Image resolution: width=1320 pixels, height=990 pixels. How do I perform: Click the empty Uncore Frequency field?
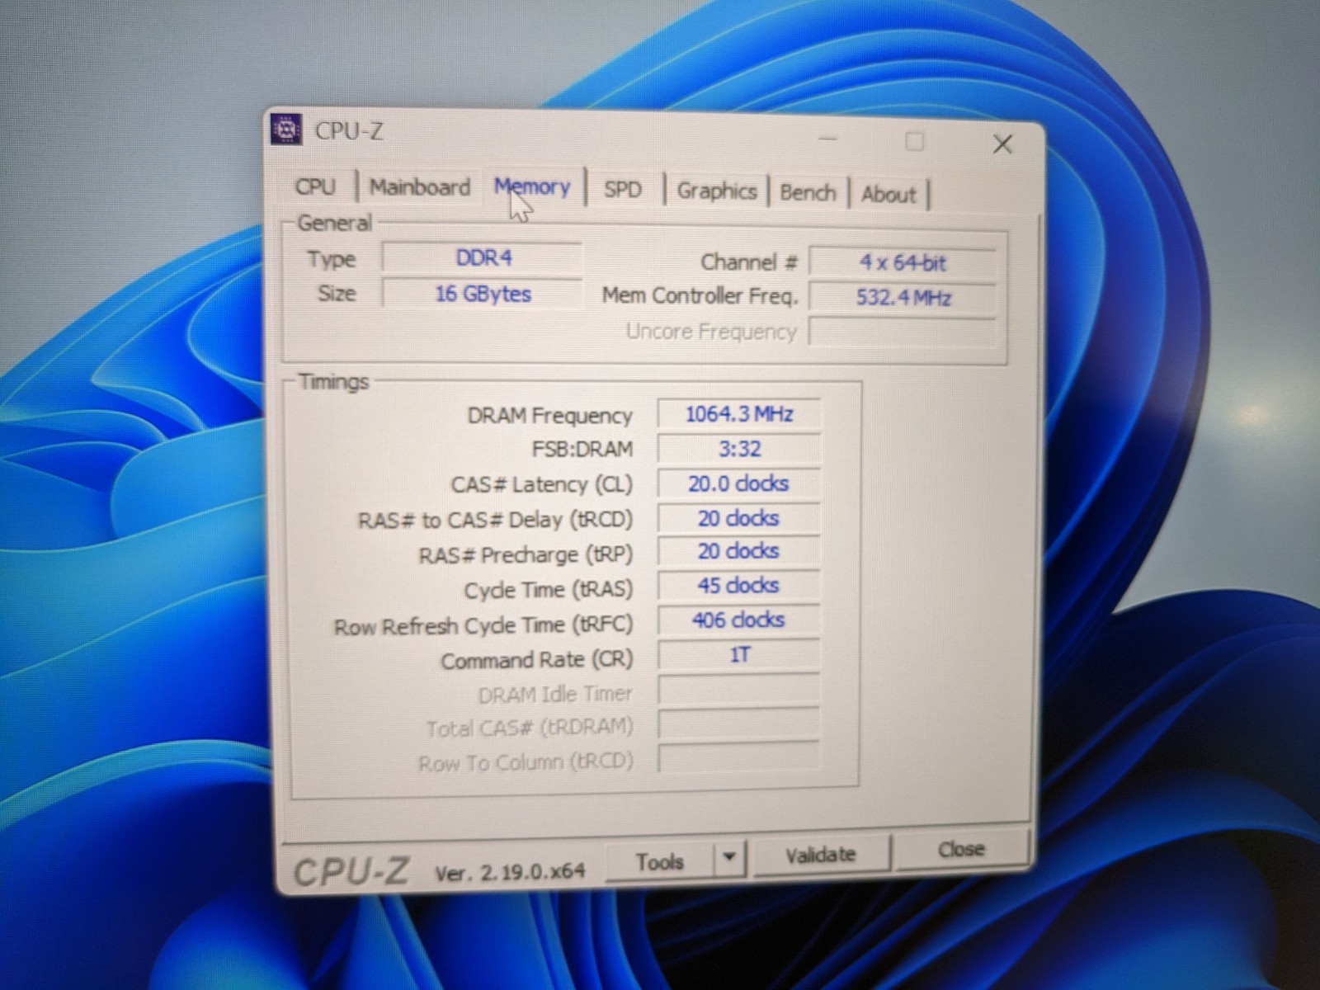click(x=903, y=332)
